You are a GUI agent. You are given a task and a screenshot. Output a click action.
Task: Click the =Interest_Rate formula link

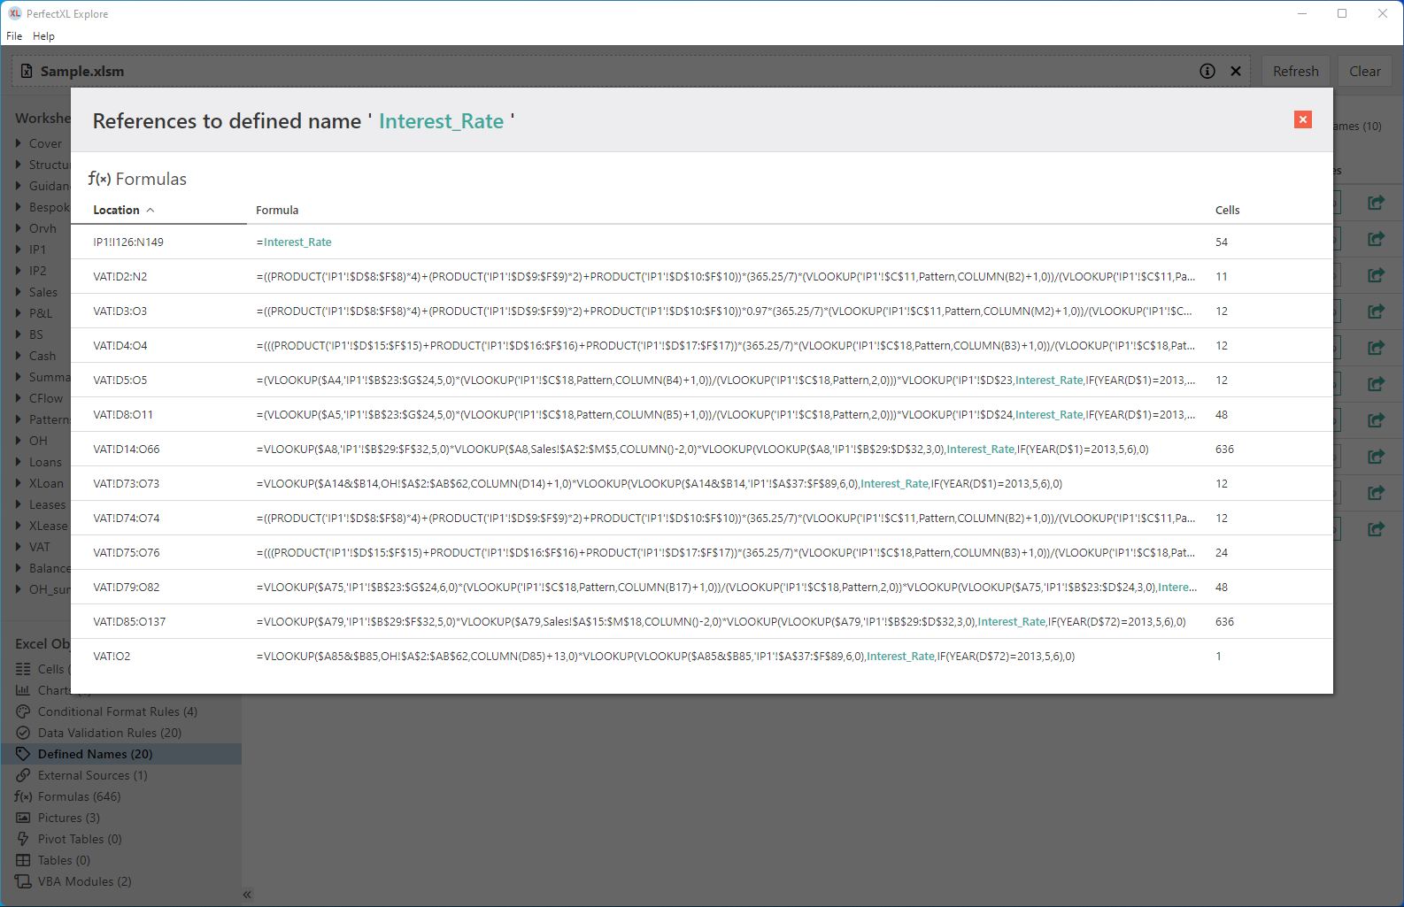point(294,242)
